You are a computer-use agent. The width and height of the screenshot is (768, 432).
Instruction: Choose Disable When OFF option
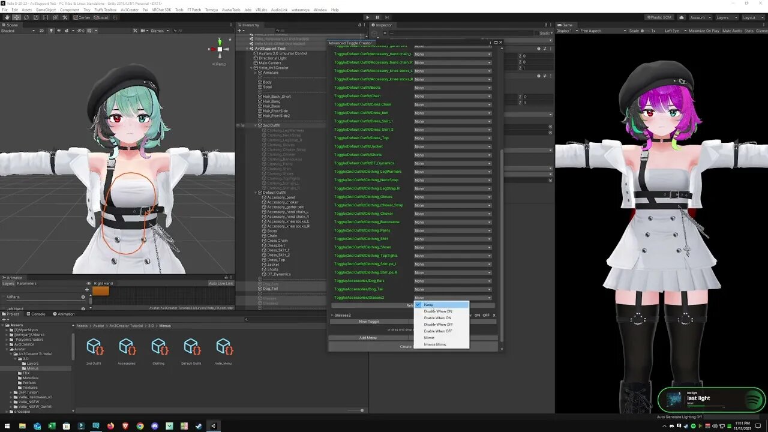[x=442, y=325]
